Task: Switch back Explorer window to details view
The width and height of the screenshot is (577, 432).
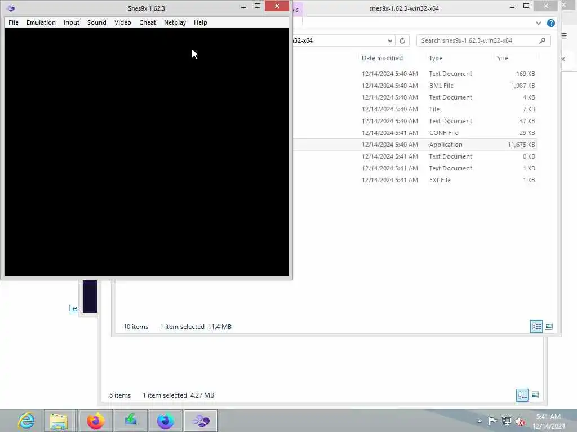Action: (522, 395)
